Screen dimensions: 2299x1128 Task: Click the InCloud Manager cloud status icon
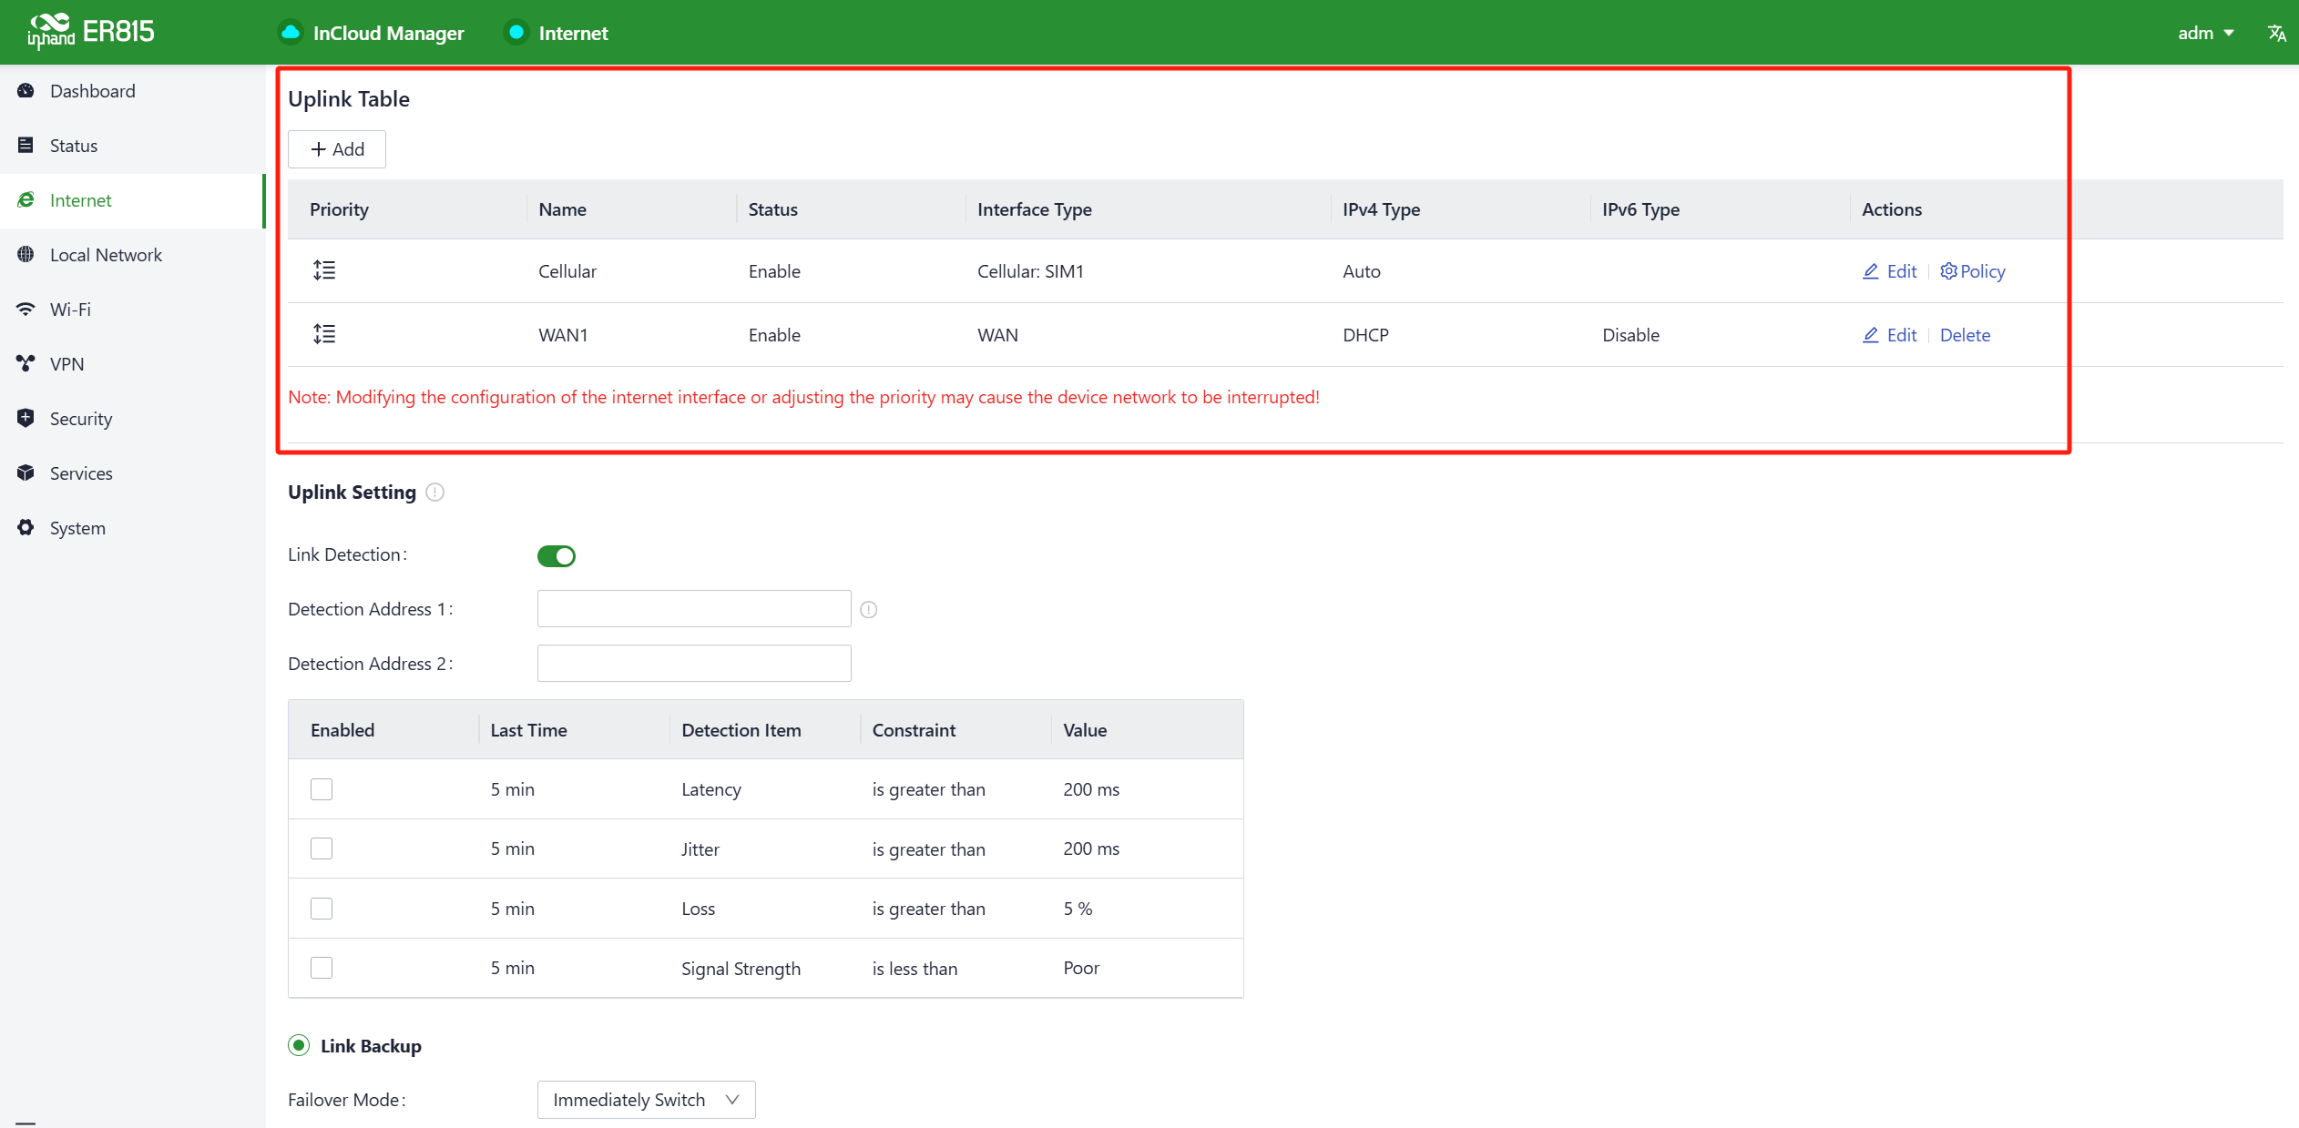pos(291,33)
